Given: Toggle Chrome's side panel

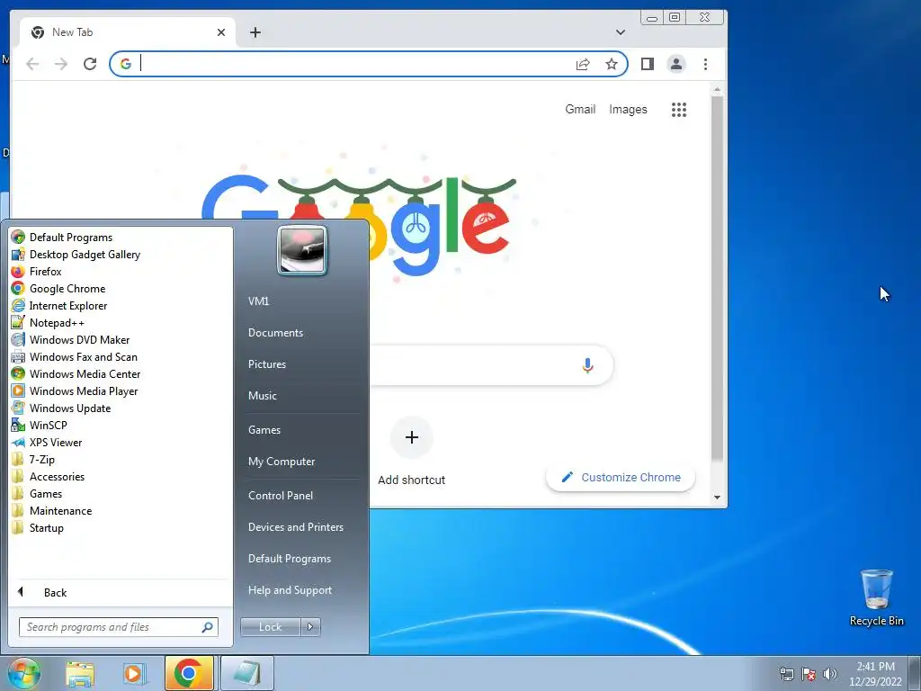Looking at the screenshot, I should (x=648, y=64).
